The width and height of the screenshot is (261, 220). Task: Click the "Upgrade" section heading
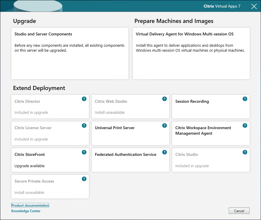(x=24, y=21)
